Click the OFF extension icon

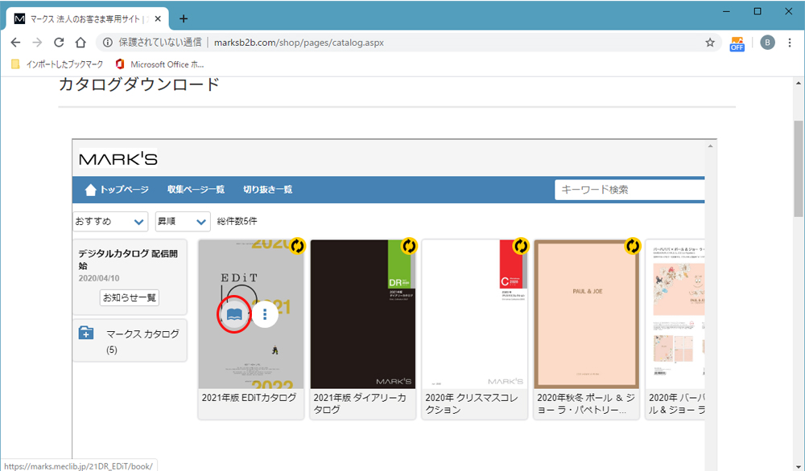tap(737, 43)
